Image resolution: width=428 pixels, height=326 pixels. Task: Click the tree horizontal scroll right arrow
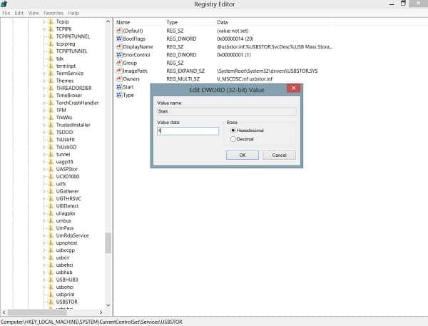pyautogui.click(x=101, y=312)
